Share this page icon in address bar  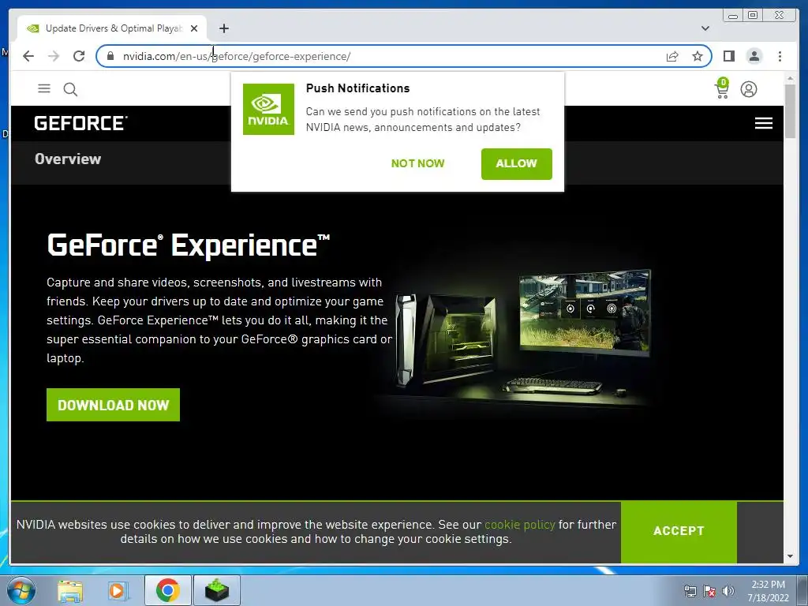click(x=672, y=56)
